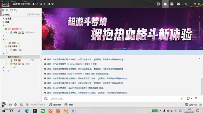Open the user list person icon
The width and height of the screenshot is (203, 114).
pos(3,10)
